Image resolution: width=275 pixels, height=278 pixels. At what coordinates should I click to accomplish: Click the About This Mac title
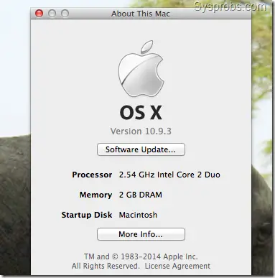point(141,14)
